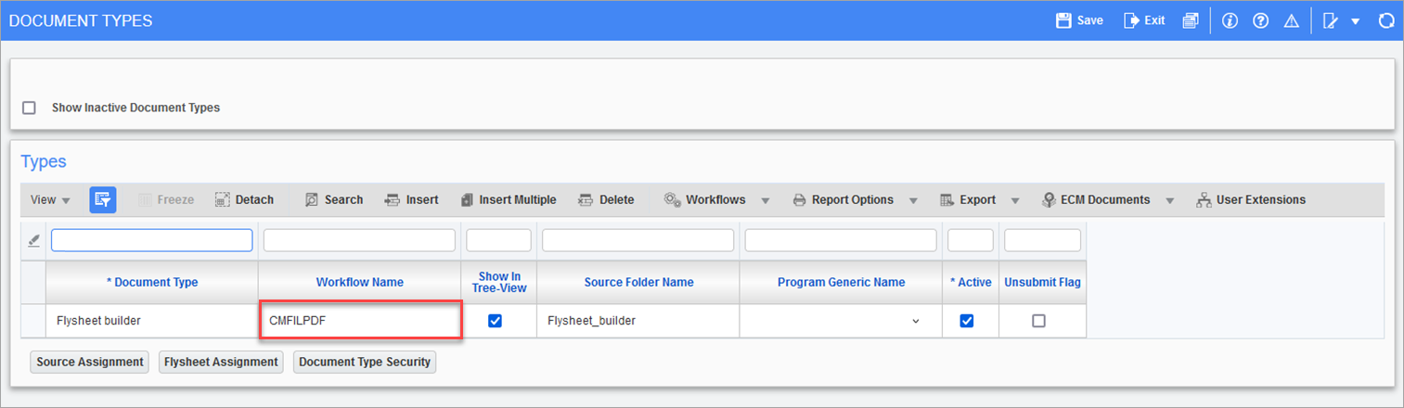Image resolution: width=1404 pixels, height=408 pixels.
Task: Sort by Workflow Name column header
Action: pyautogui.click(x=360, y=282)
